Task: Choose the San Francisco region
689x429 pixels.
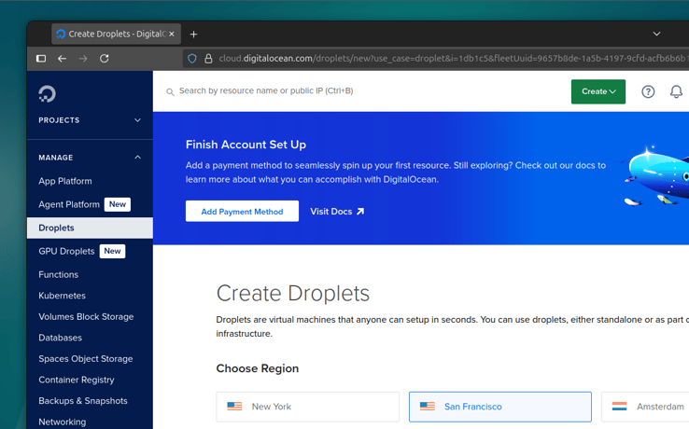Action: 500,407
